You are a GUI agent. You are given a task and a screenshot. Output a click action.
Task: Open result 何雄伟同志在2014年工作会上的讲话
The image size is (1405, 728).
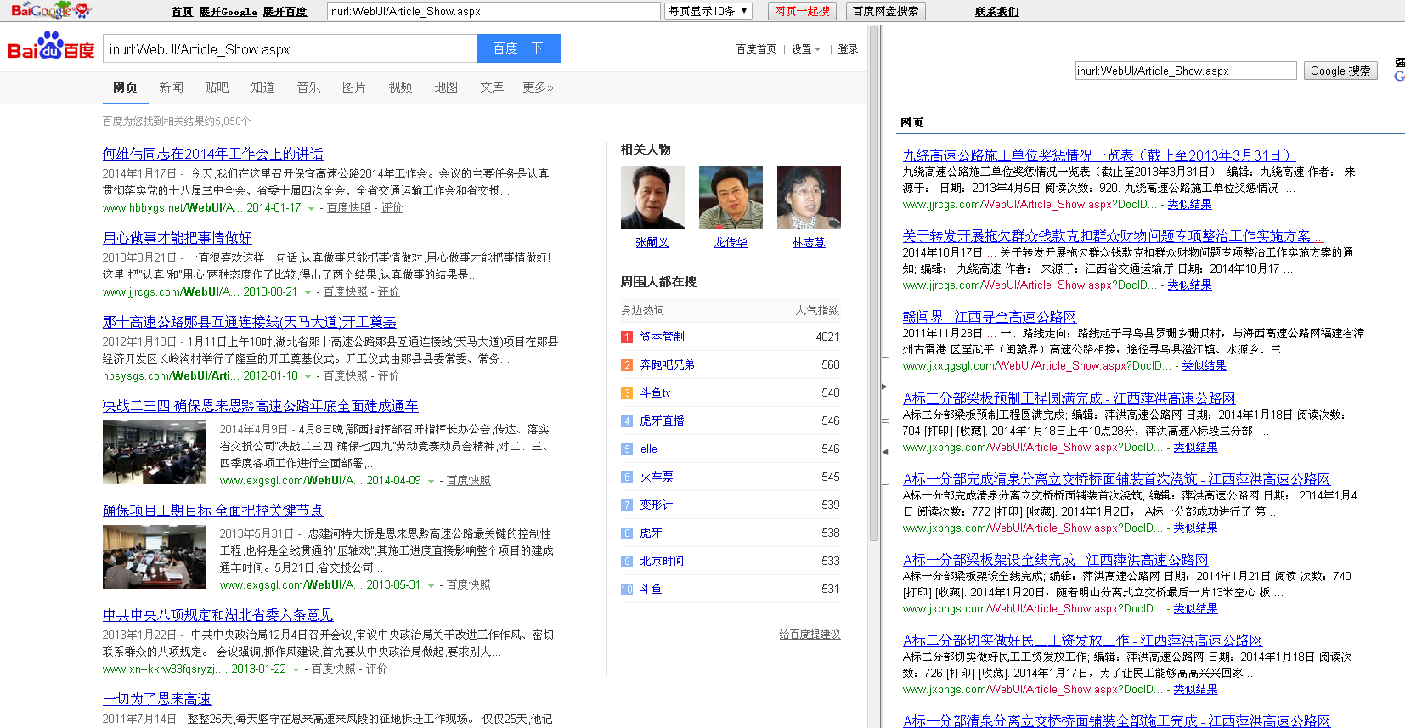click(213, 154)
